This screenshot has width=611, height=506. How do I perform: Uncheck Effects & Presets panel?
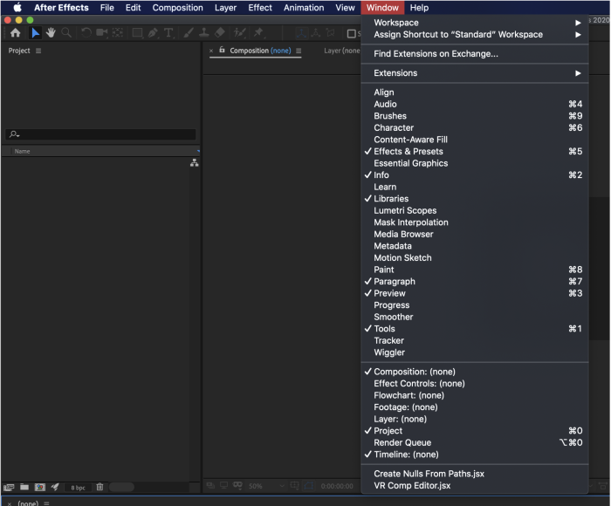tap(475, 151)
